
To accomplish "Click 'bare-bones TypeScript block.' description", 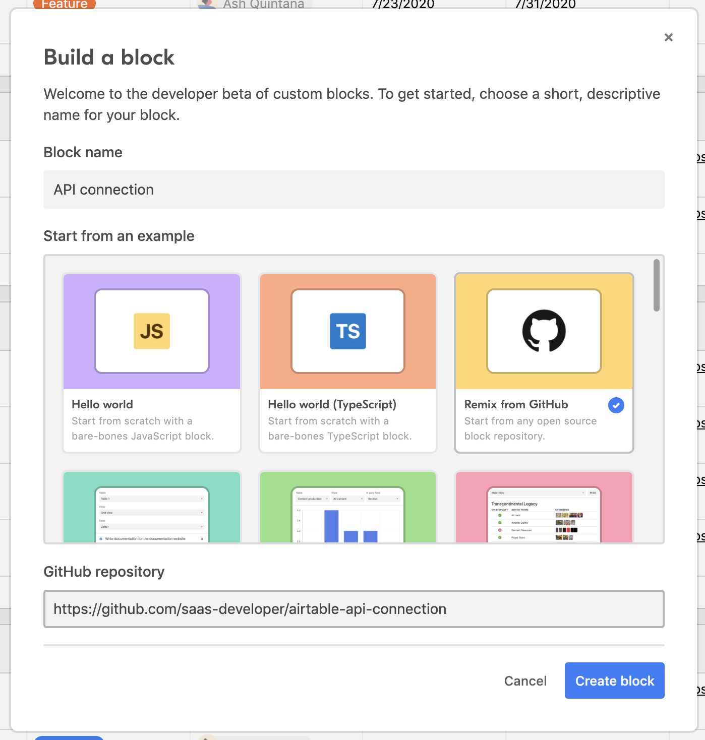I will 340,436.
